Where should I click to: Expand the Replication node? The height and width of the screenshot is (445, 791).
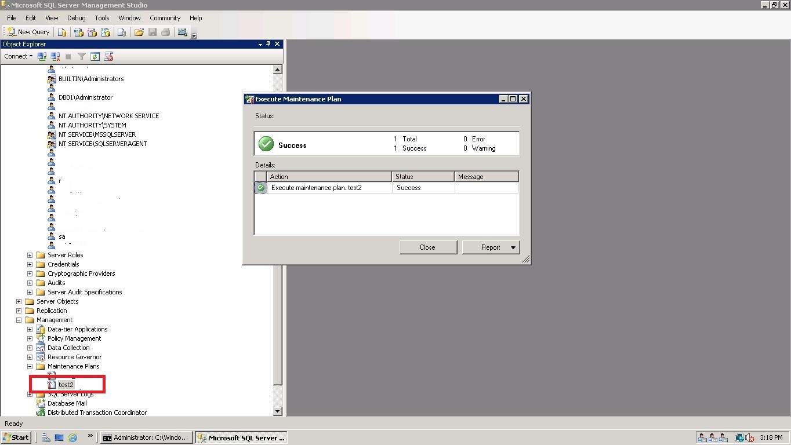[19, 311]
